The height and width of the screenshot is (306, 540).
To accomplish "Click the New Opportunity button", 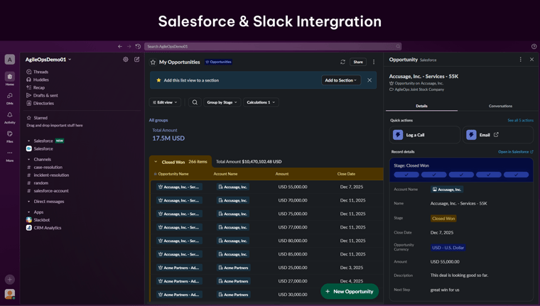I will click(x=350, y=292).
